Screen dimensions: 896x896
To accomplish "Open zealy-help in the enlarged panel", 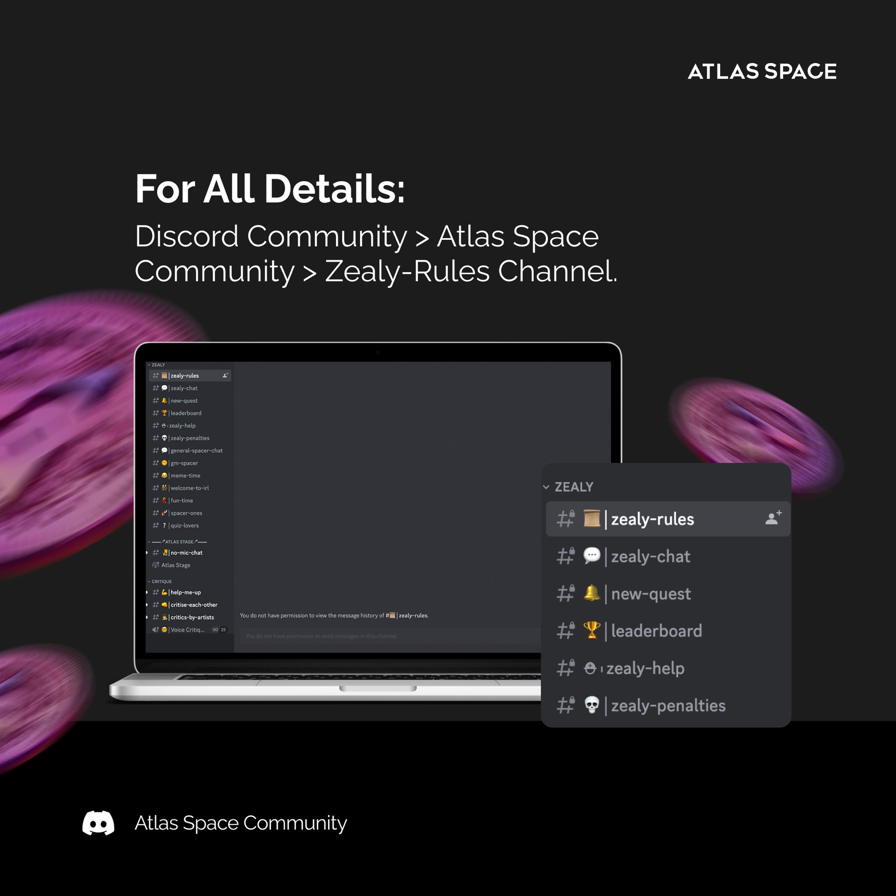I will pos(644,668).
